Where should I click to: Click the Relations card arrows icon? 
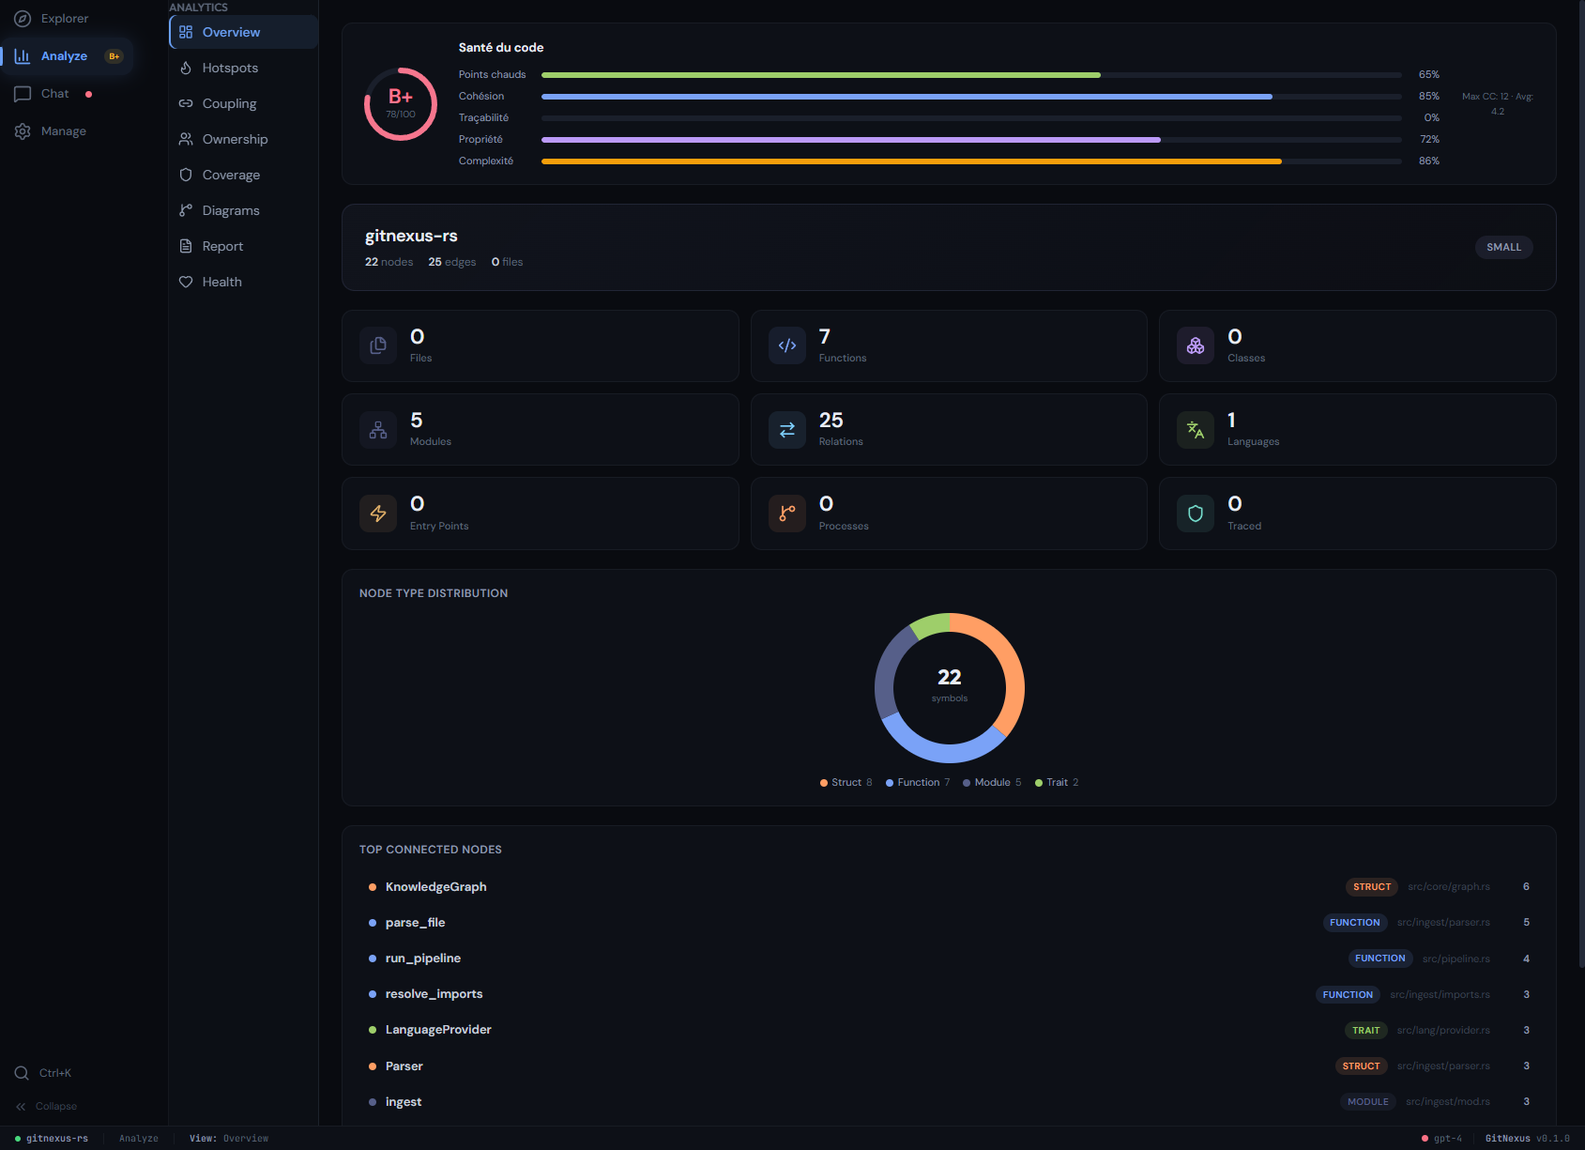[787, 430]
